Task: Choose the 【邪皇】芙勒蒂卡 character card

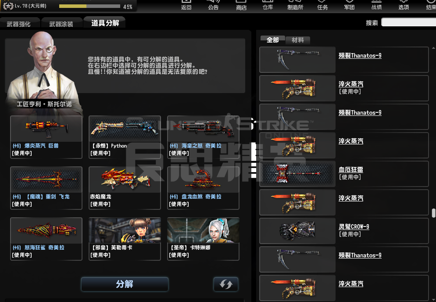Action: point(125,239)
